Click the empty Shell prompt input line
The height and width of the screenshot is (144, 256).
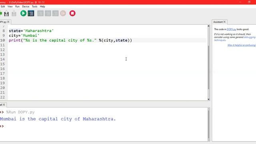104,126
